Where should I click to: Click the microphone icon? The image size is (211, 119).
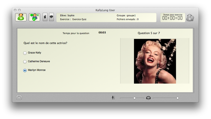click(x=113, y=98)
